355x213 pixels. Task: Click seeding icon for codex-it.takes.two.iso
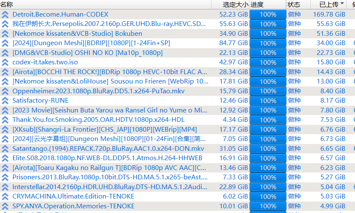tap(5, 62)
